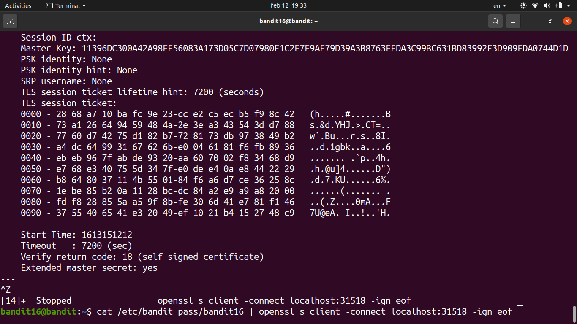
Task: Click the terminal vertical scrollbar
Action: [x=574, y=314]
